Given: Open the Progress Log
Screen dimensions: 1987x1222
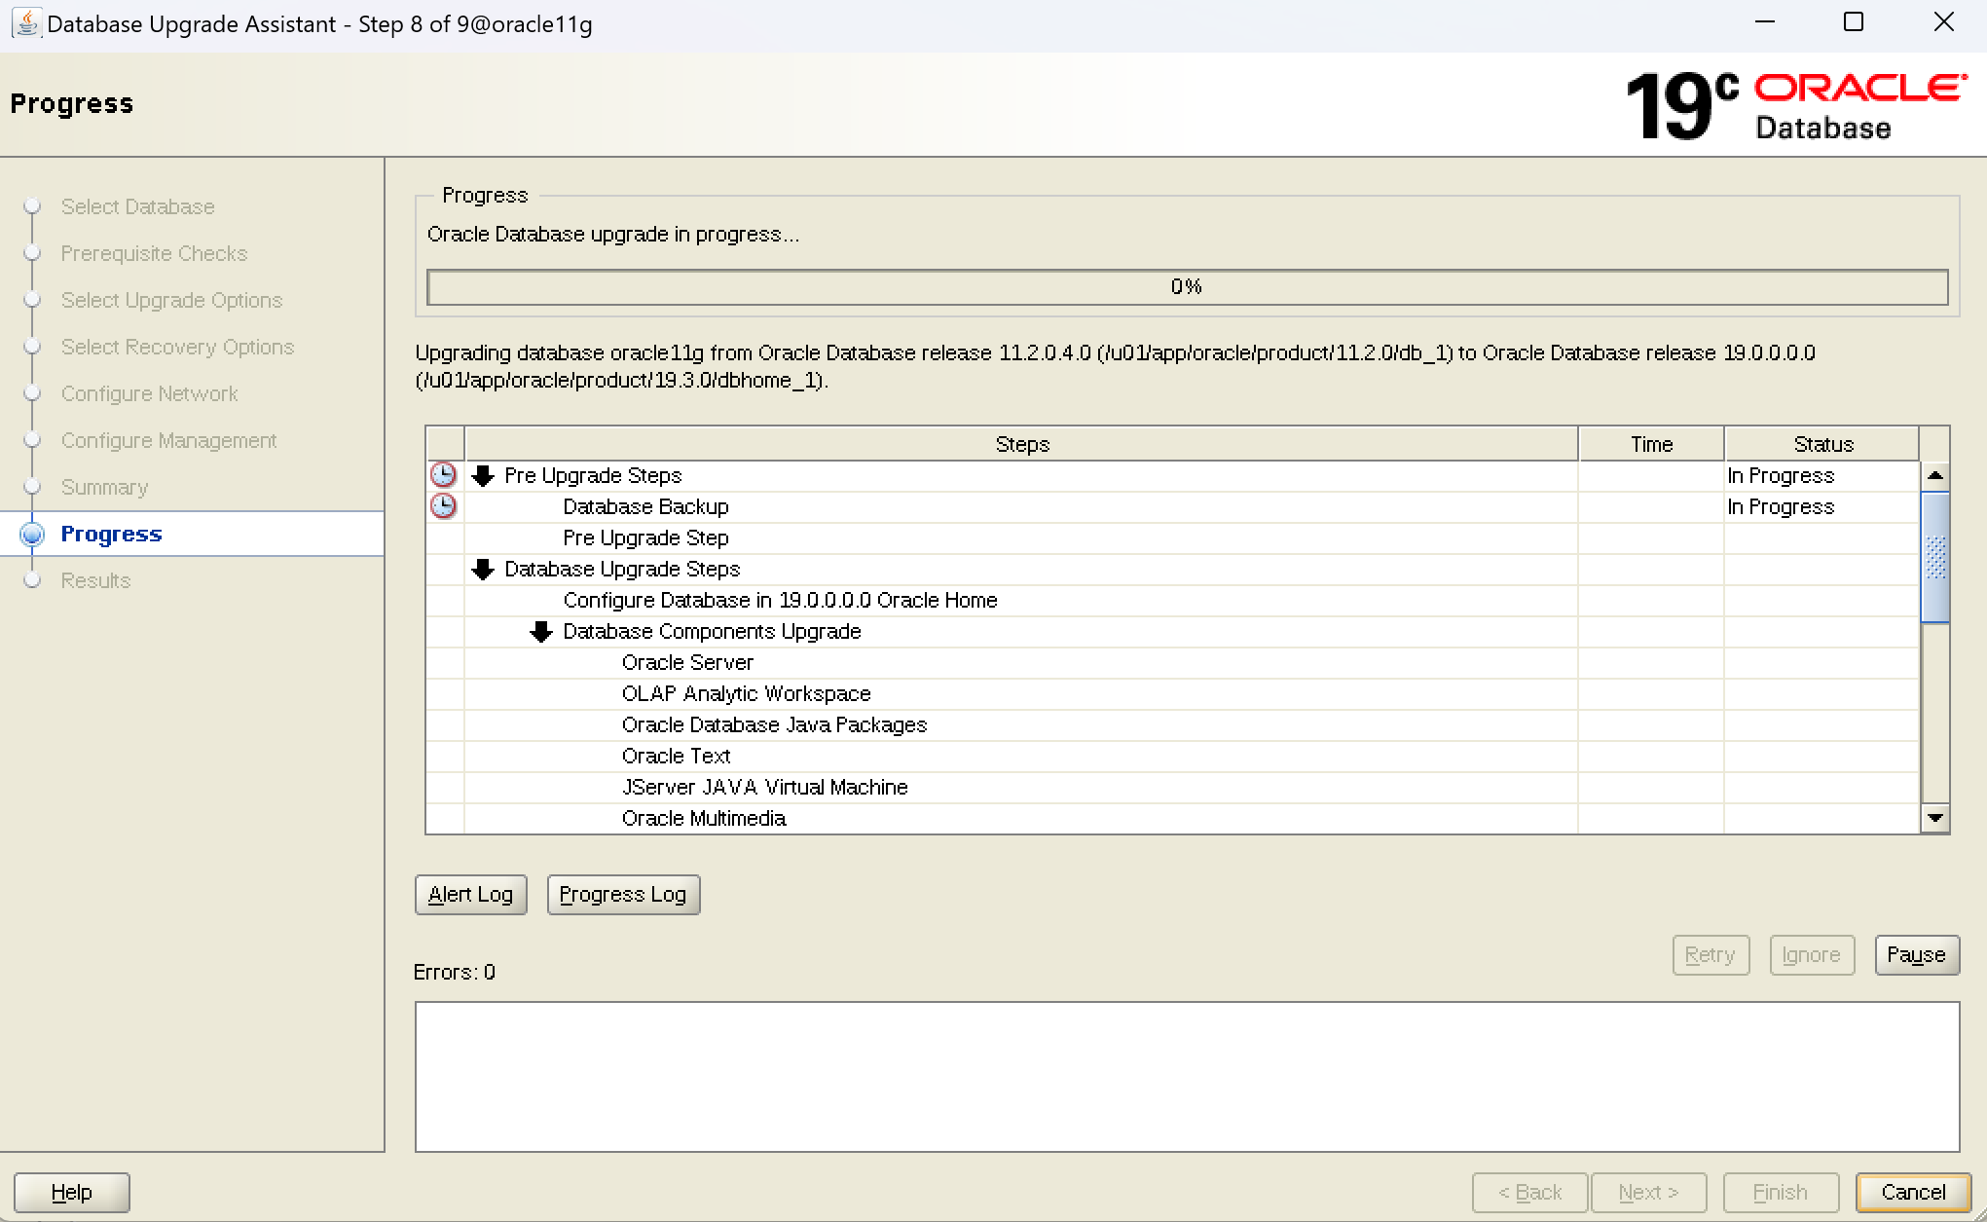Looking at the screenshot, I should point(623,894).
